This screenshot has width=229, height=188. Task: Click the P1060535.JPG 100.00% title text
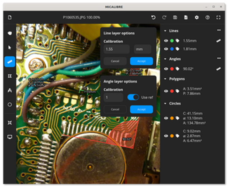coord(81,17)
